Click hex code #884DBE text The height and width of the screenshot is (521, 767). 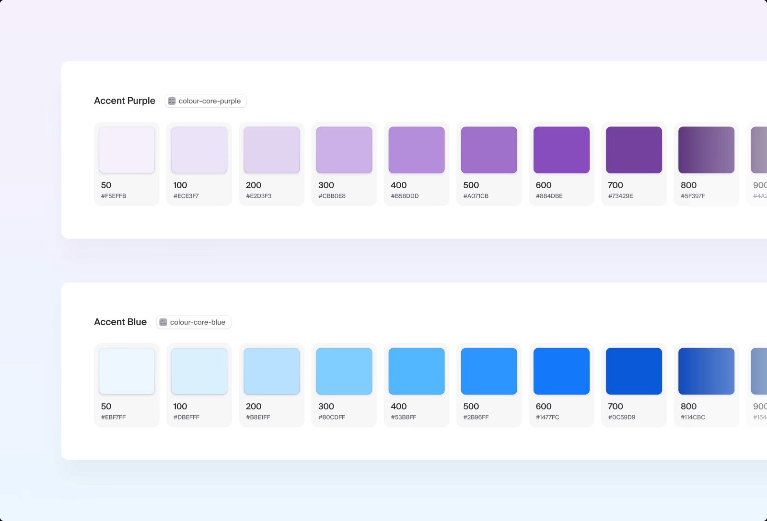pos(549,196)
